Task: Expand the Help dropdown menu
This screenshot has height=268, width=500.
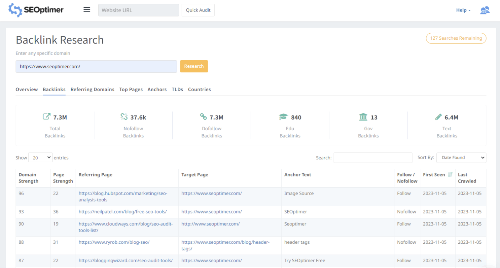Action: (x=463, y=10)
